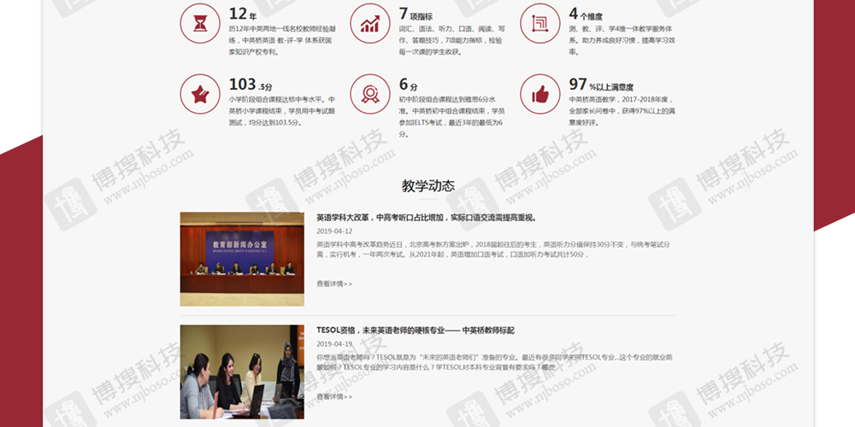Click the 2019-04-12 article date
Screen dimensions: 855x427
tap(334, 231)
